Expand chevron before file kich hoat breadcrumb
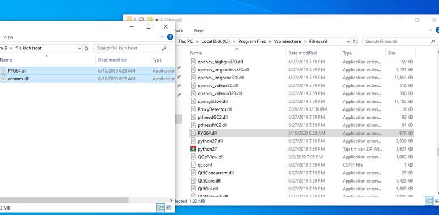 tap(11, 48)
